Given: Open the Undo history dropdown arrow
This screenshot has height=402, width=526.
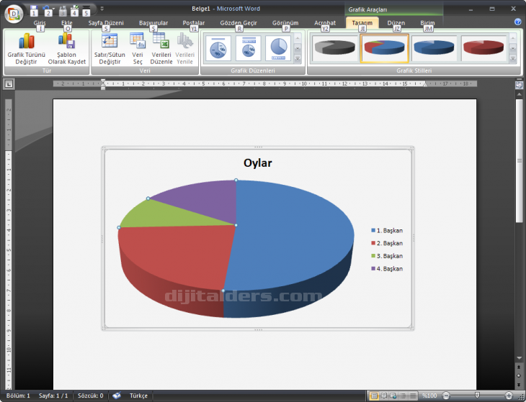Looking at the screenshot, I should point(53,9).
